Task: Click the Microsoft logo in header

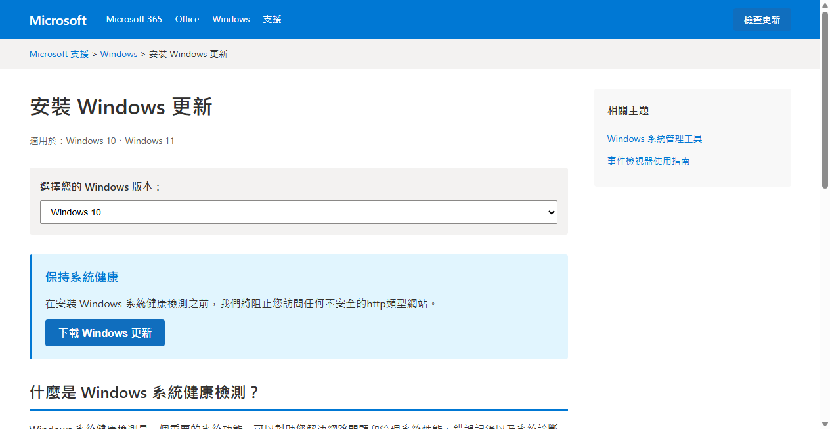Action: [x=58, y=20]
